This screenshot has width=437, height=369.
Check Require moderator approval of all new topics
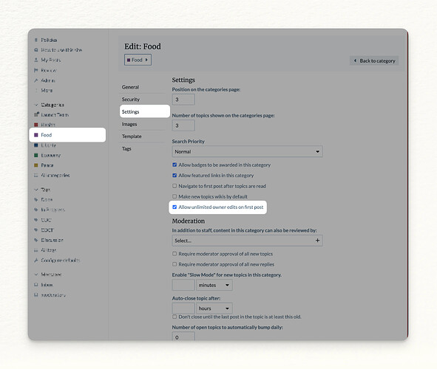(x=175, y=254)
